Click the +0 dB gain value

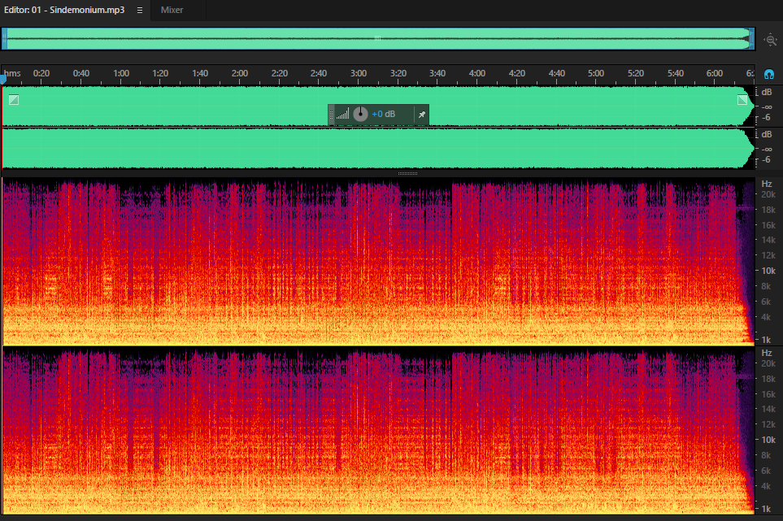click(x=384, y=115)
